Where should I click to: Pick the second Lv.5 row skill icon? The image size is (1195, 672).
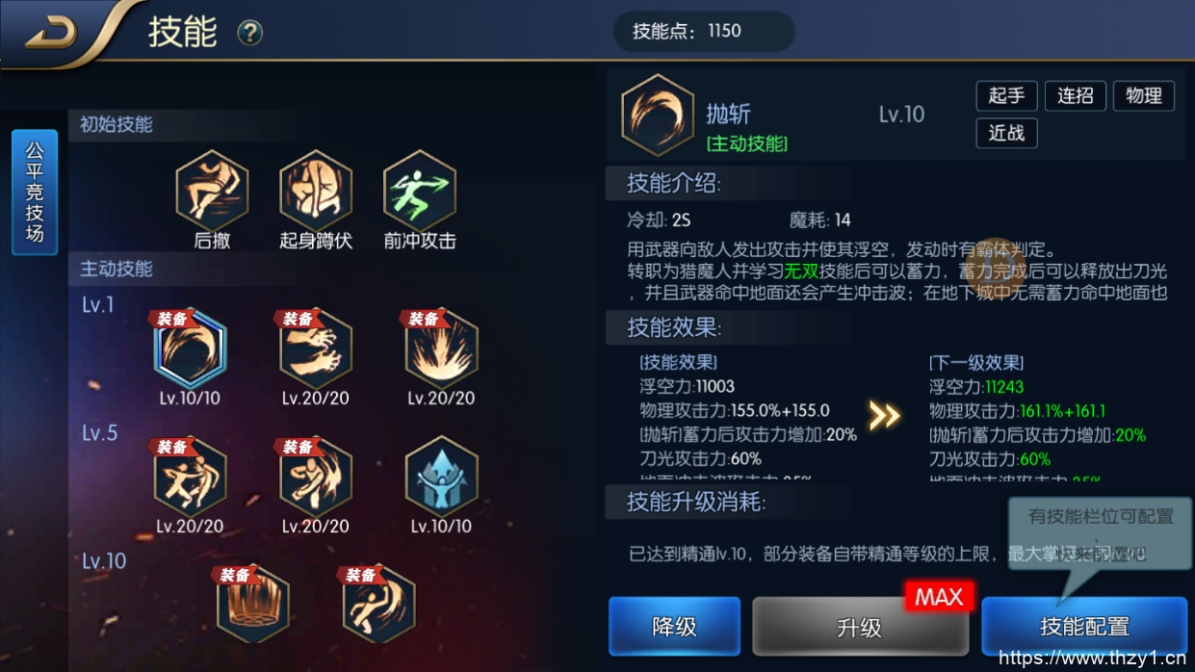pyautogui.click(x=316, y=477)
